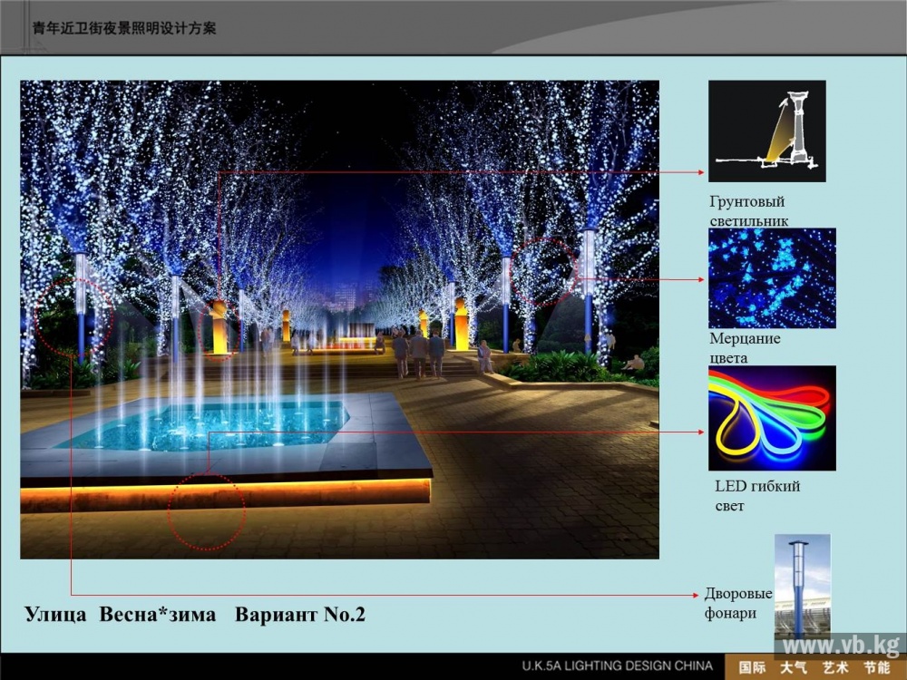Select the 'Мерцание цвета' caption
This screenshot has width=907, height=680.
745,347
